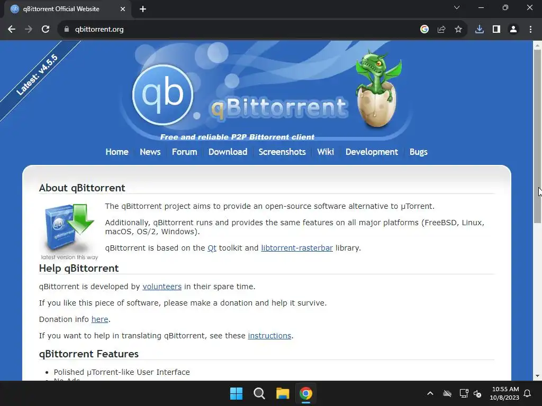Go to the Download page

(x=228, y=152)
